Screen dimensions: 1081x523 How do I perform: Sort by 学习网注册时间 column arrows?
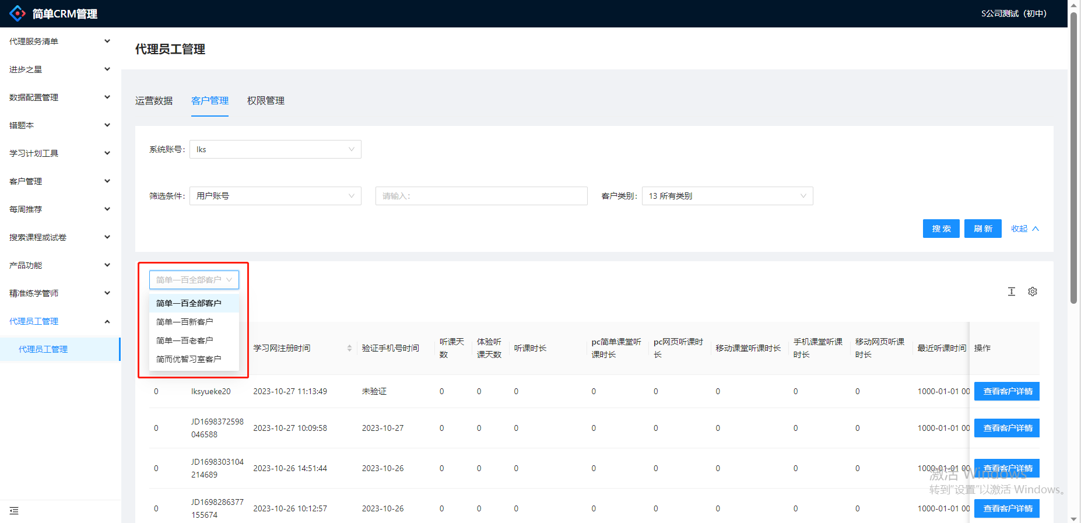click(349, 348)
